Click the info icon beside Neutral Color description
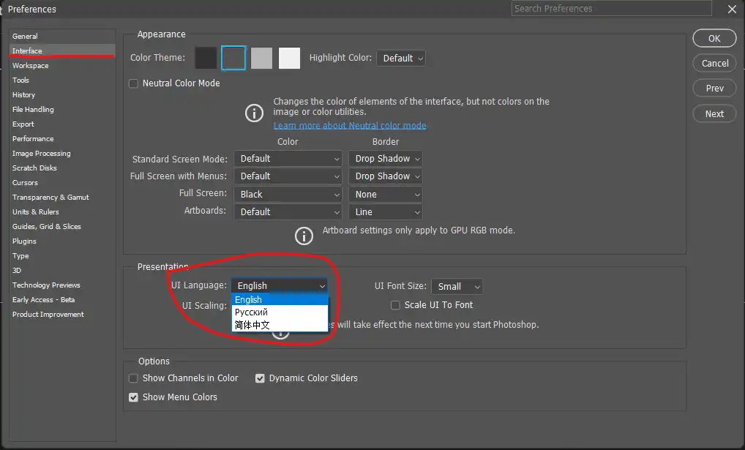The height and width of the screenshot is (450, 745). click(254, 113)
